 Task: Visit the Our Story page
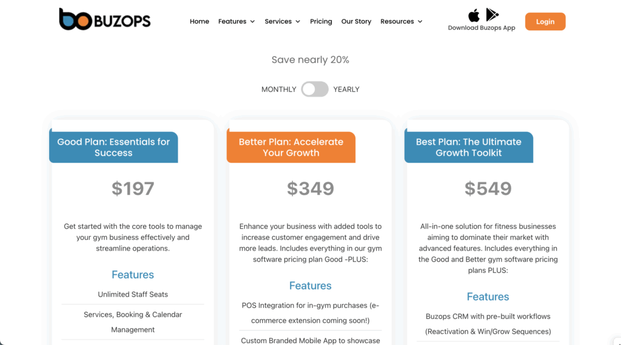[x=356, y=22]
